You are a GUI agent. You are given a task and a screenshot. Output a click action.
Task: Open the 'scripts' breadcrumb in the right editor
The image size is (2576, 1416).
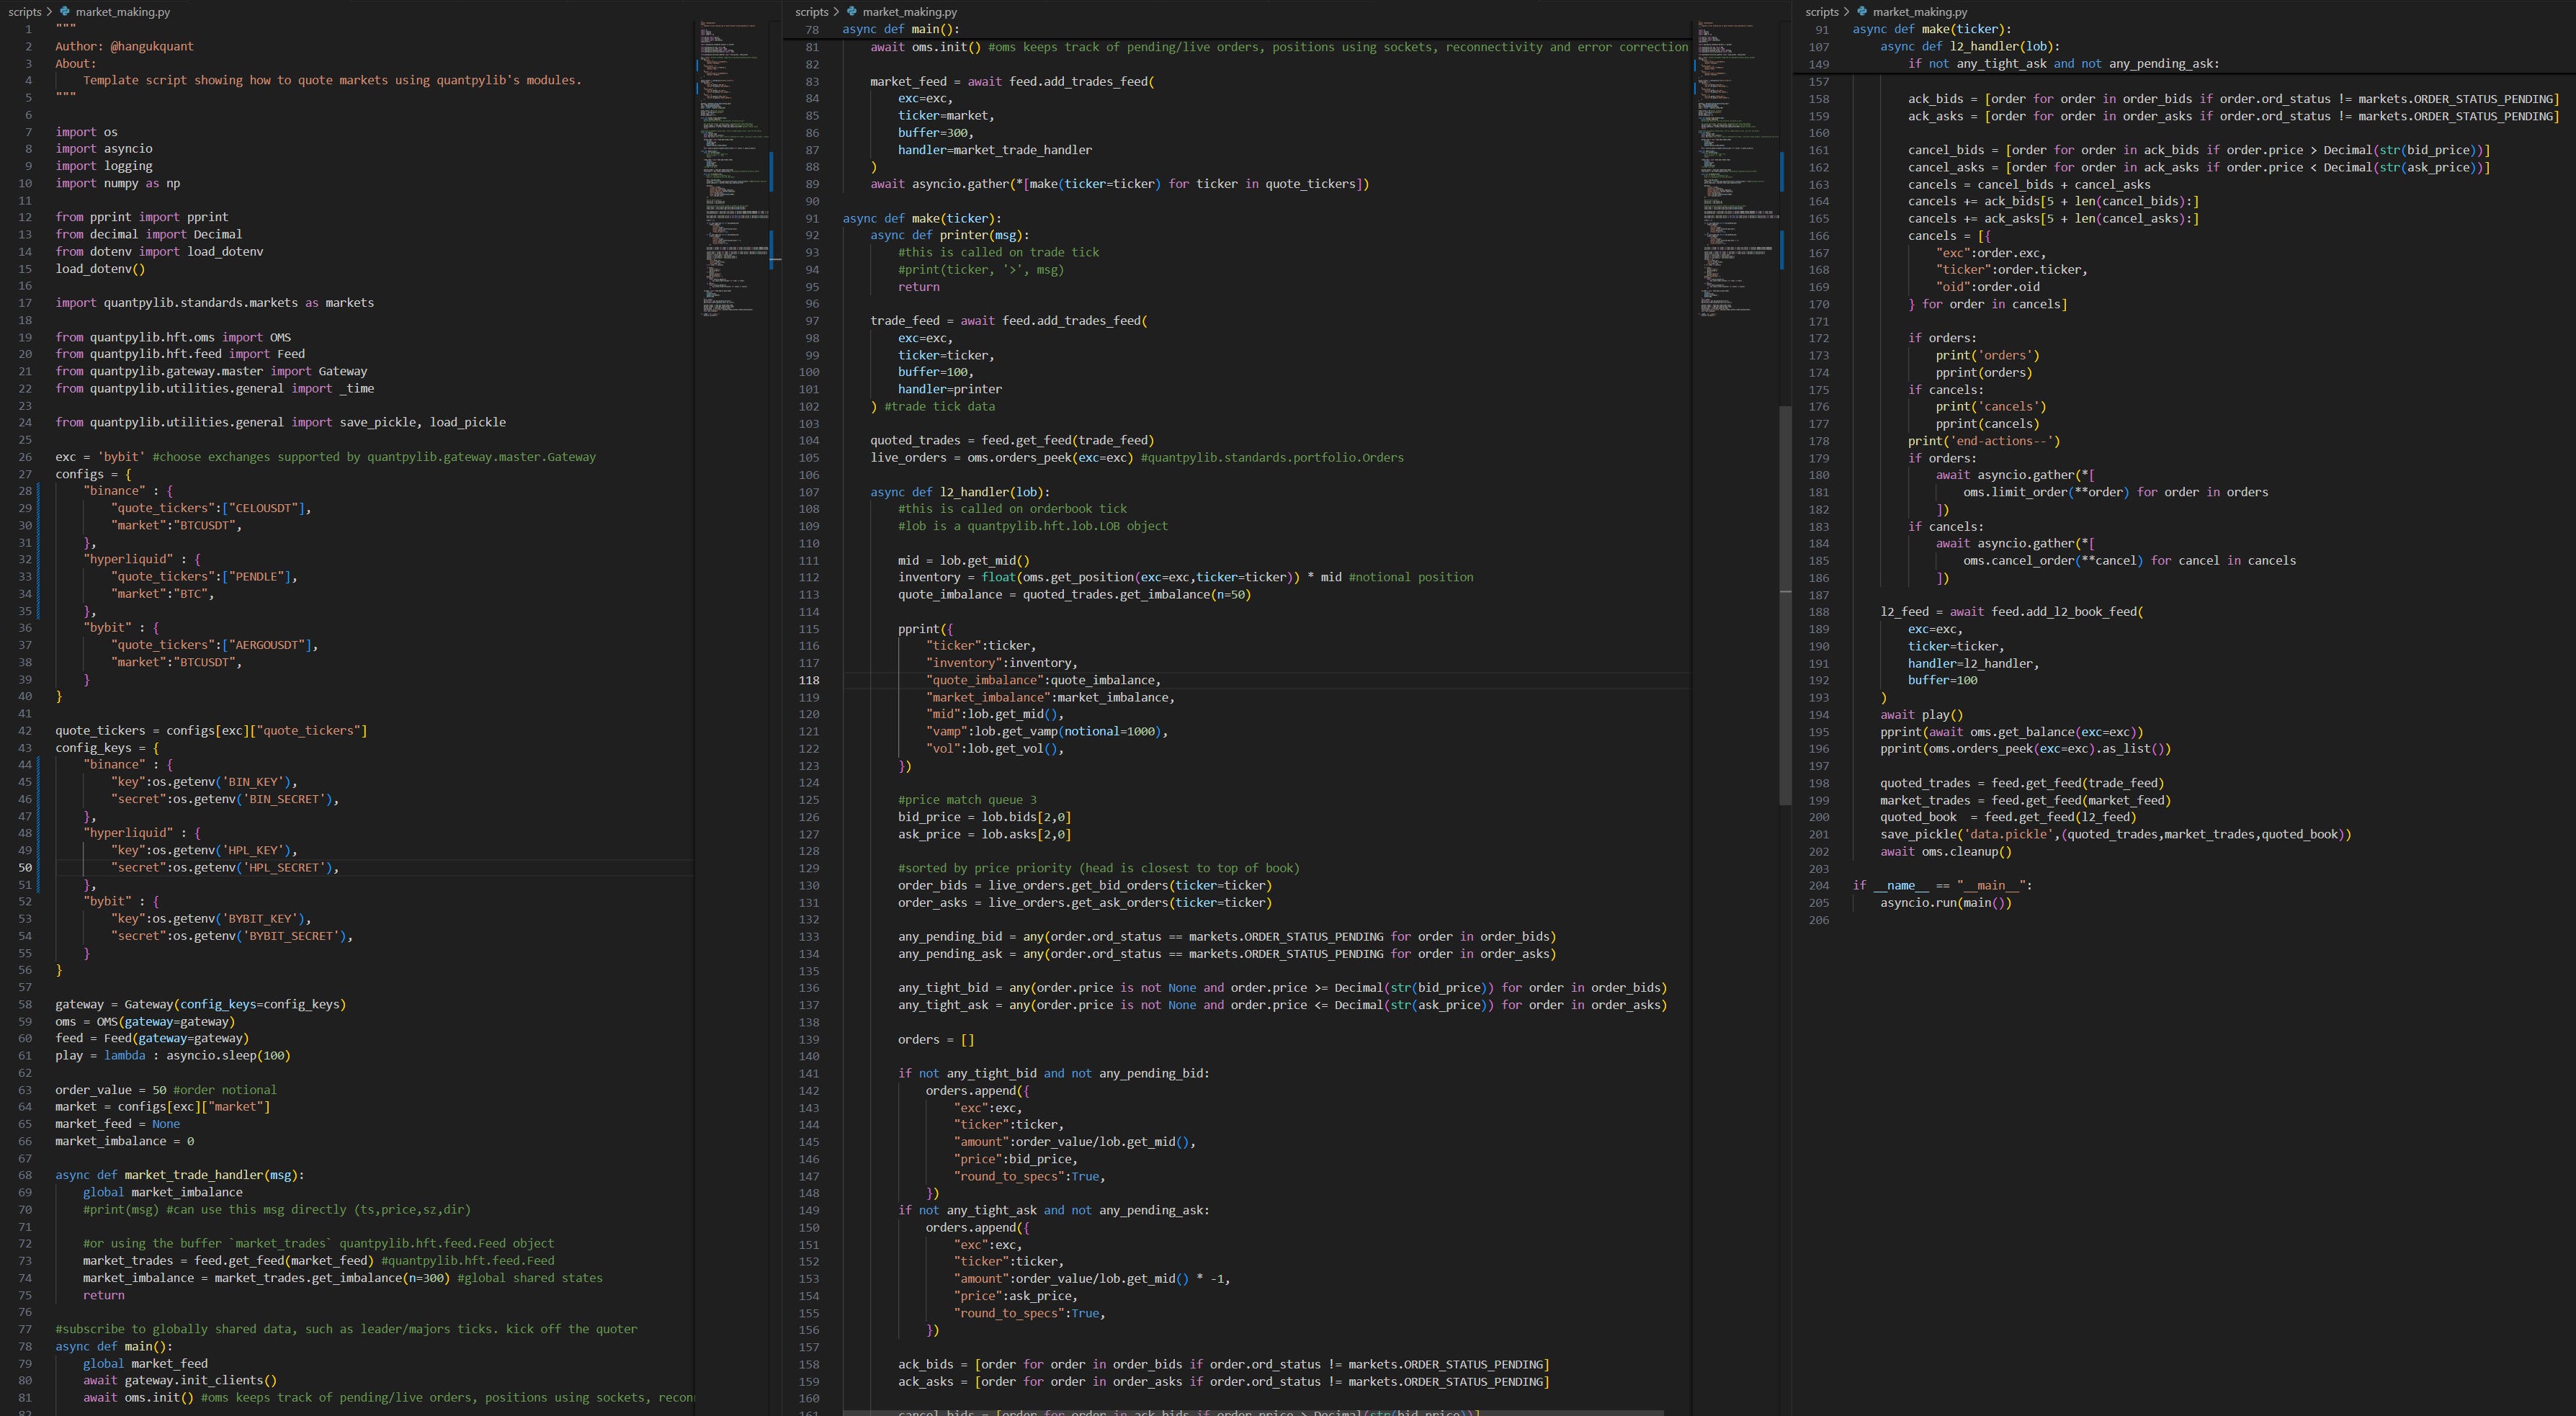(1822, 12)
